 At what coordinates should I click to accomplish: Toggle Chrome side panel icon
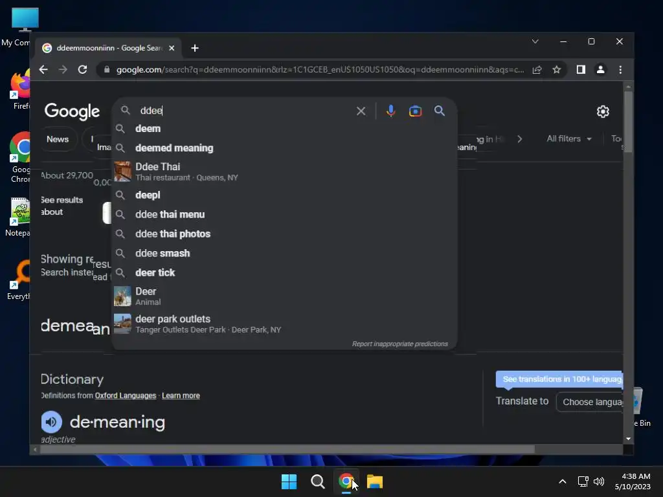tap(581, 70)
